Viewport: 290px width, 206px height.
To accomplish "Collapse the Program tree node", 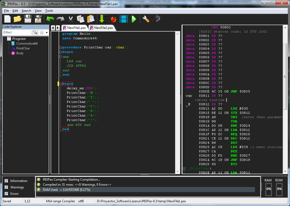I will point(5,39).
